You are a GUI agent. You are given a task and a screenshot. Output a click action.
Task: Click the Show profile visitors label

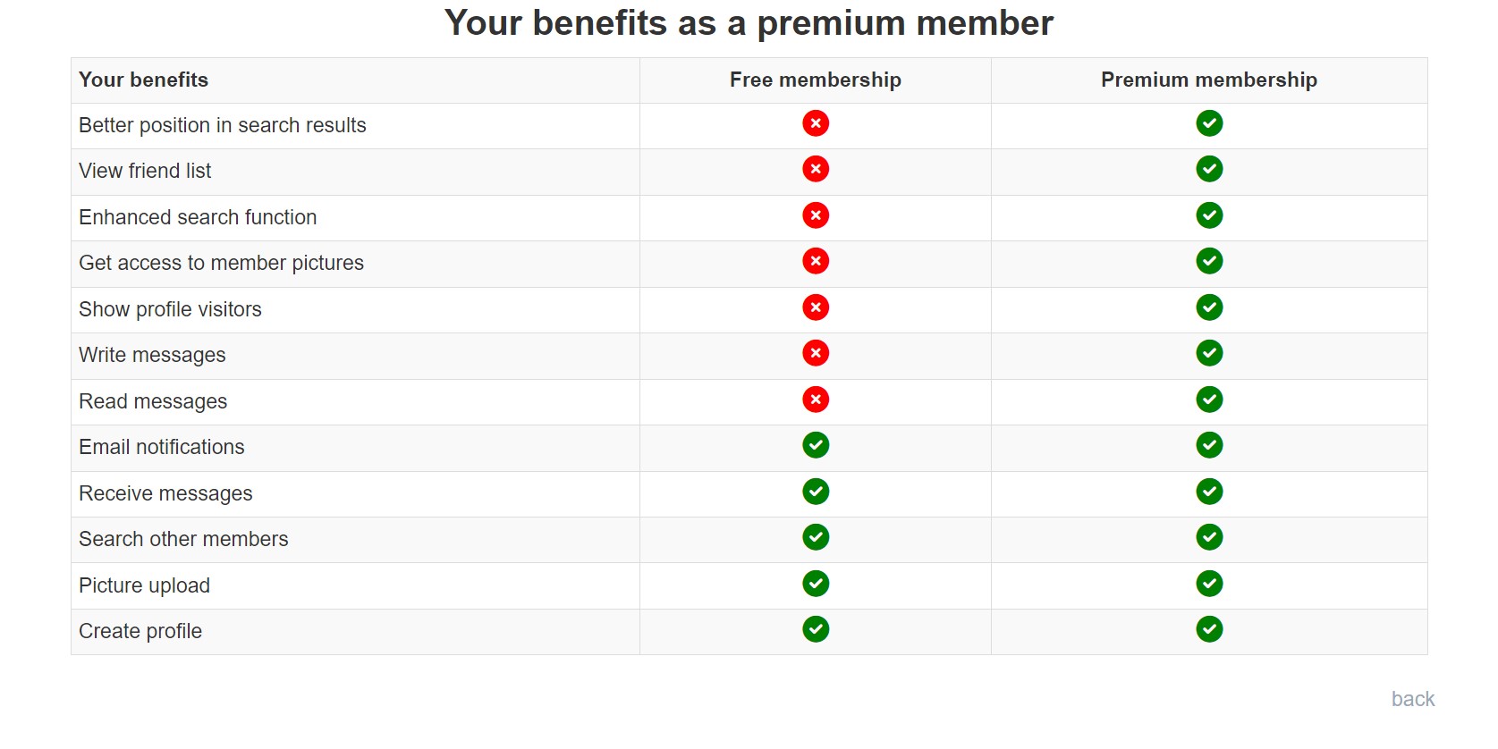[170, 309]
